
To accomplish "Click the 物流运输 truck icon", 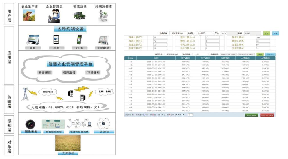I will coord(80,15).
